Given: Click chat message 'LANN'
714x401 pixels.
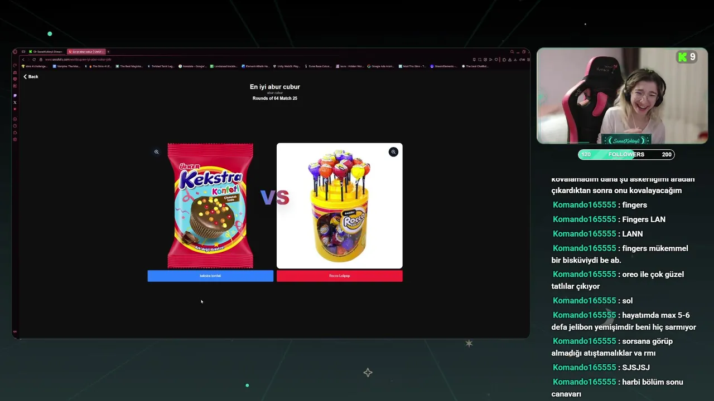Looking at the screenshot, I should [x=633, y=234].
